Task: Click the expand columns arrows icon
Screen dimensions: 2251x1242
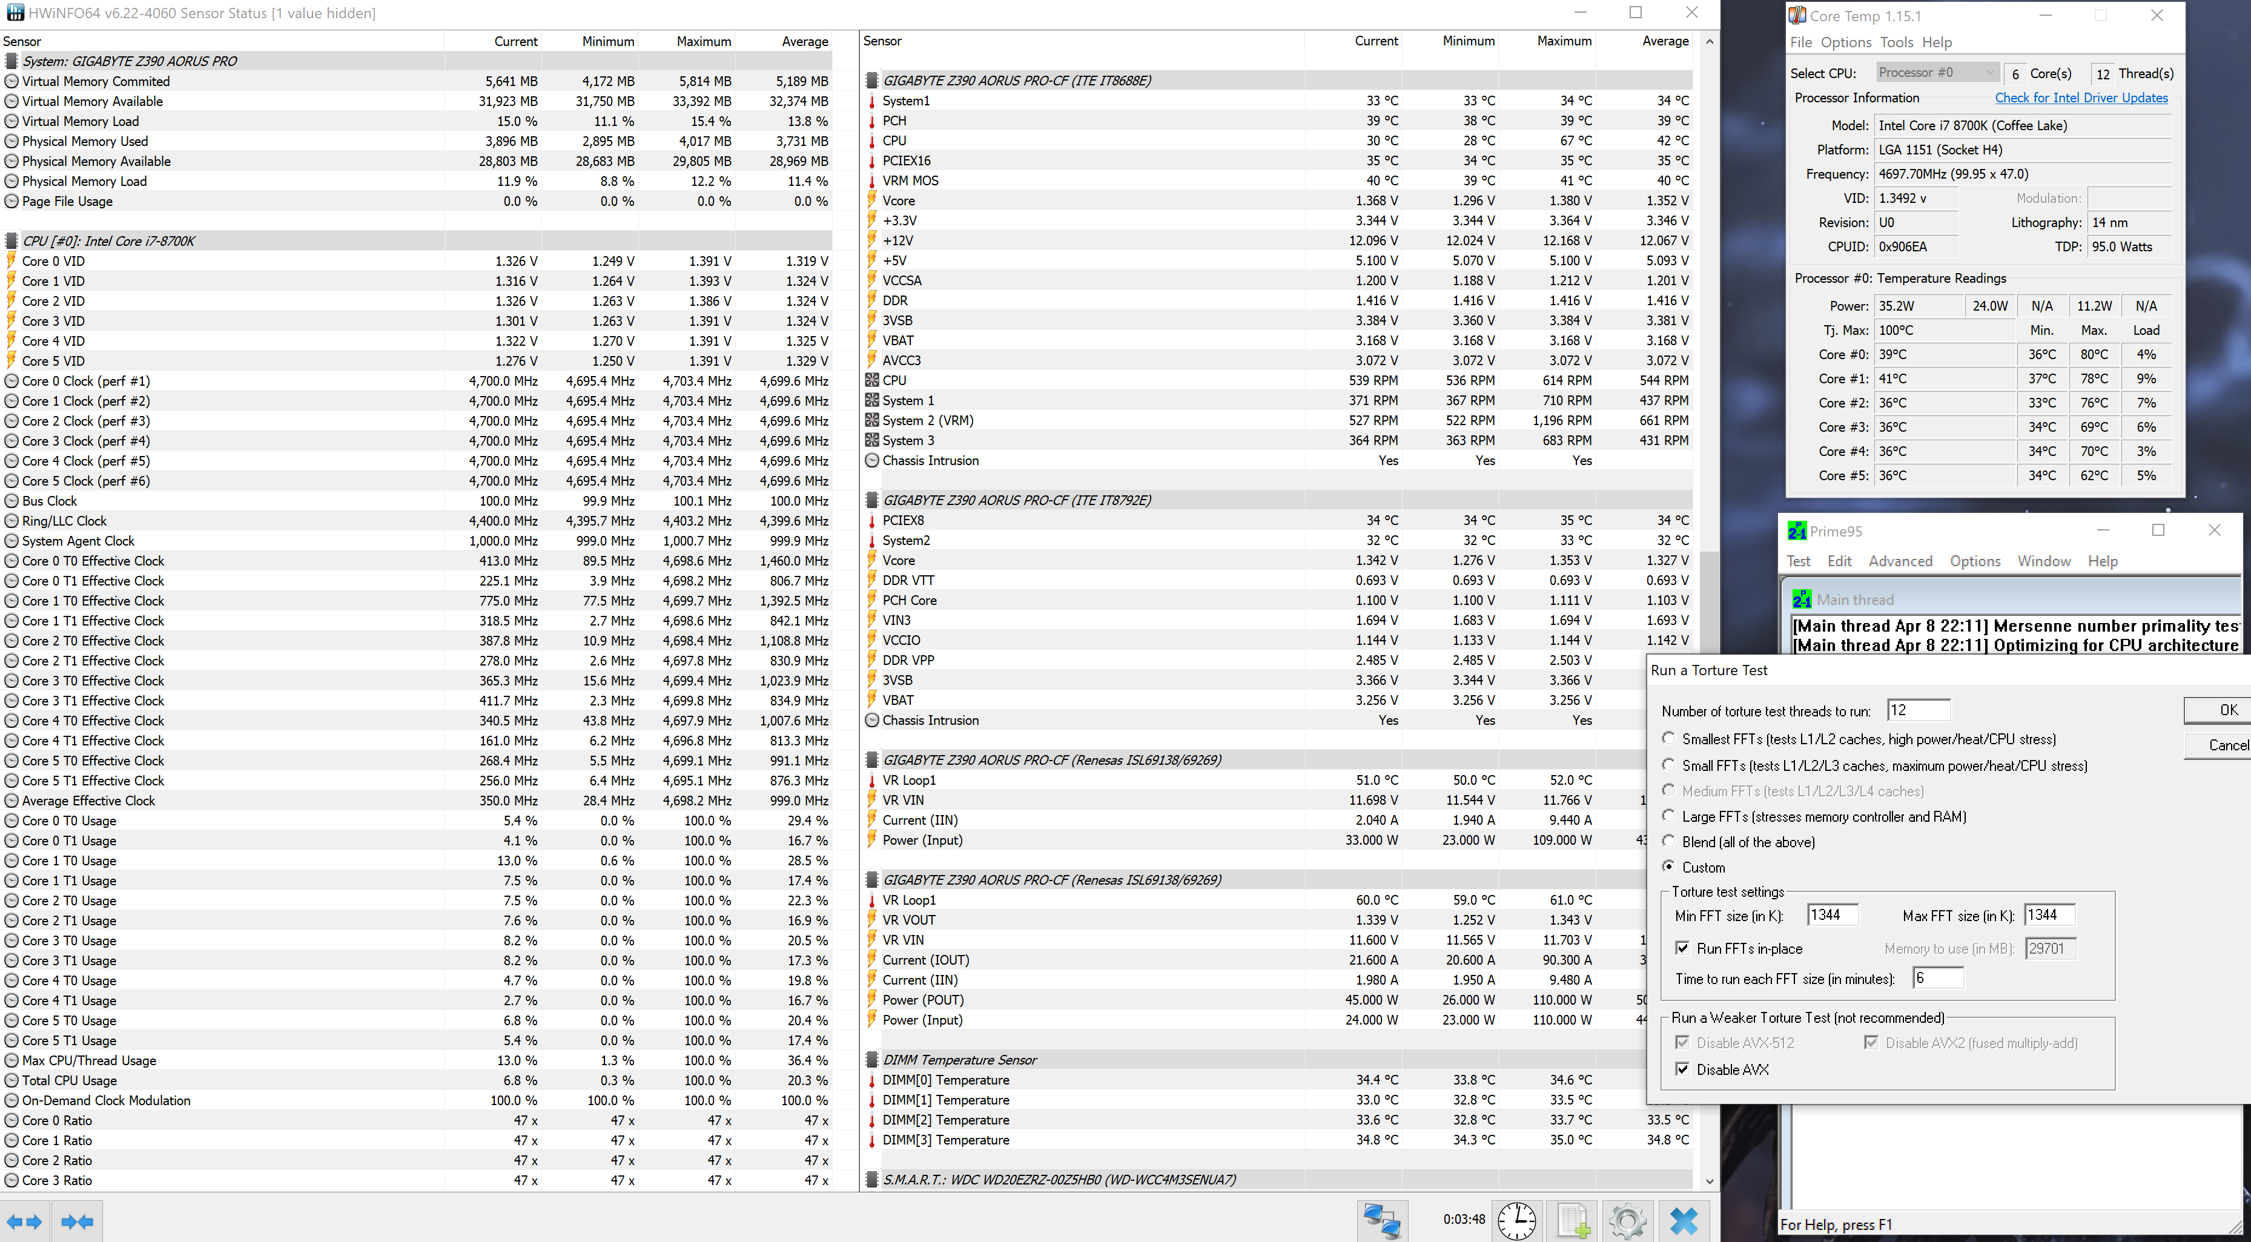Action: [24, 1221]
